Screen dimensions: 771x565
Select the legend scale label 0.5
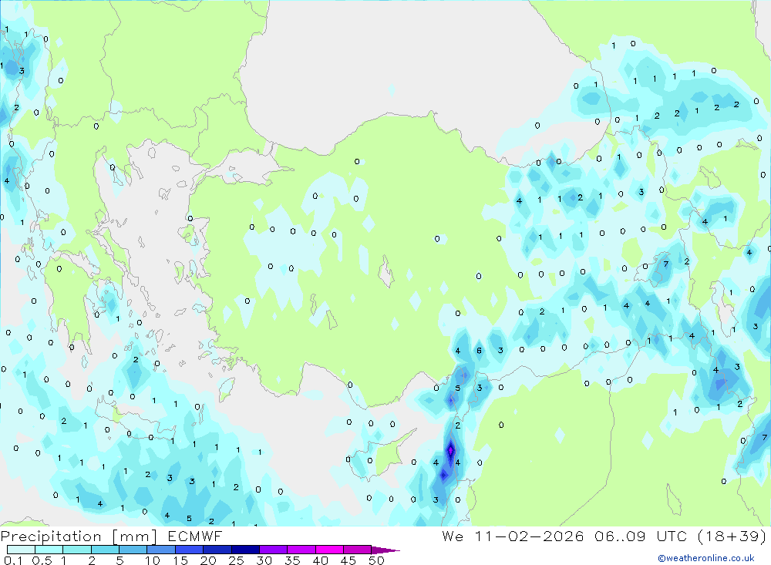42,560
